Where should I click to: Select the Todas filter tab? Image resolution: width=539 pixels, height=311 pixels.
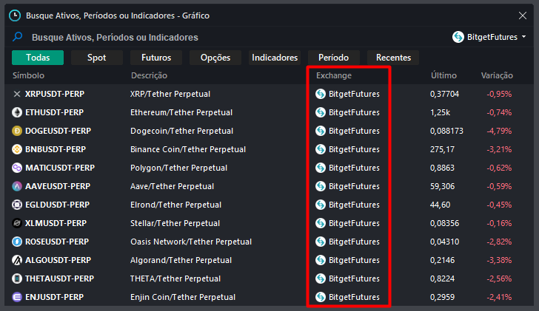pyautogui.click(x=38, y=58)
